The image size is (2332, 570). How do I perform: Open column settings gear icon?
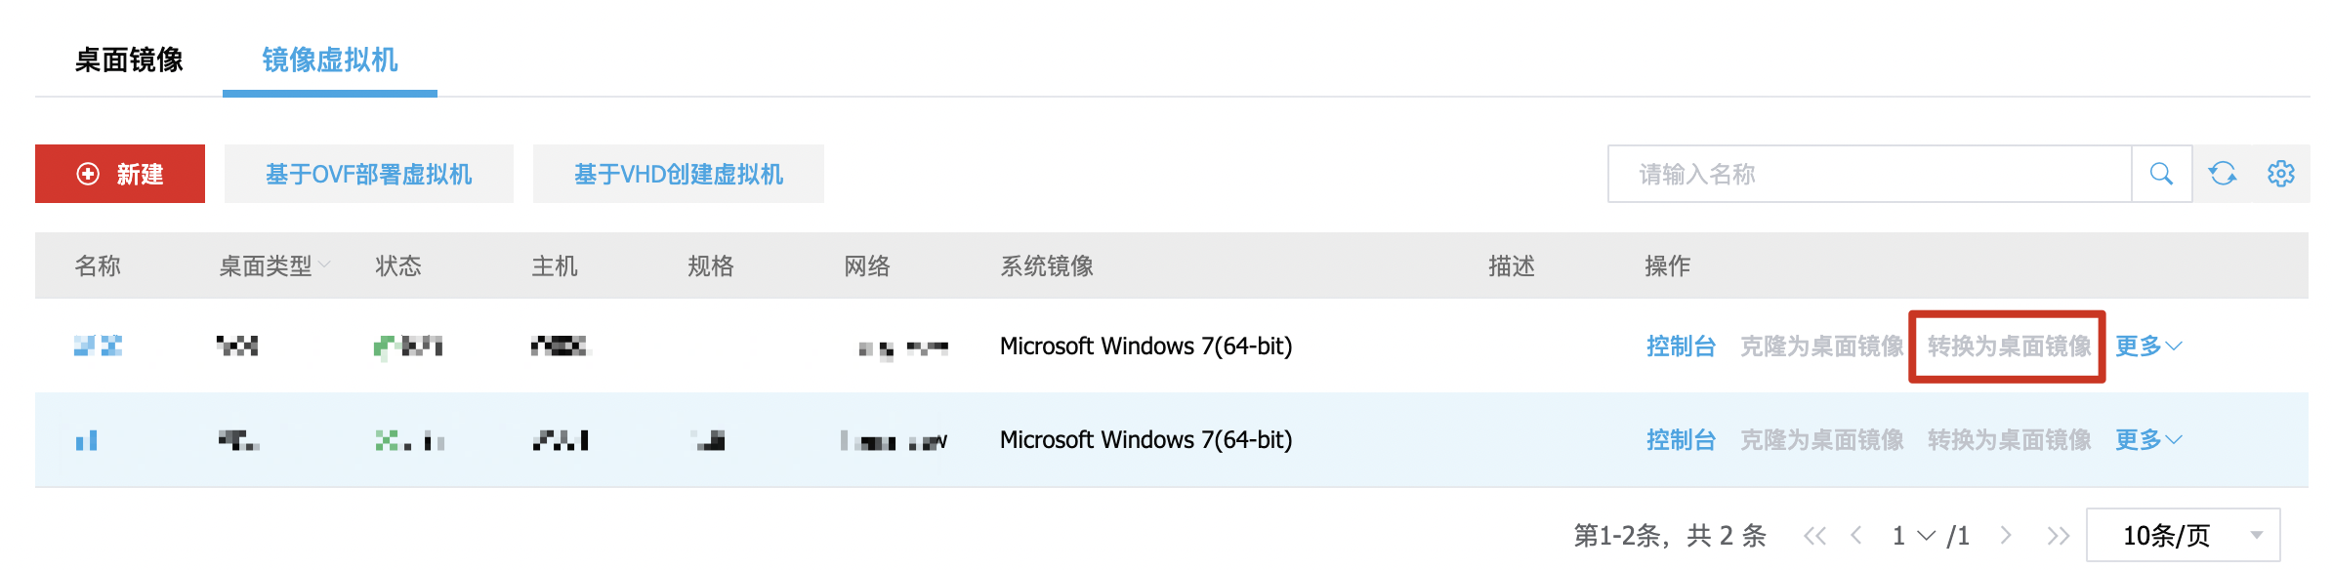[x=2280, y=174]
